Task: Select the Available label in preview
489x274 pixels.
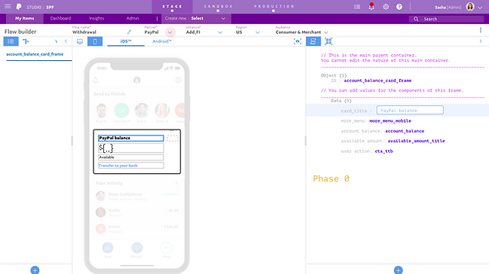Action: [x=131, y=157]
